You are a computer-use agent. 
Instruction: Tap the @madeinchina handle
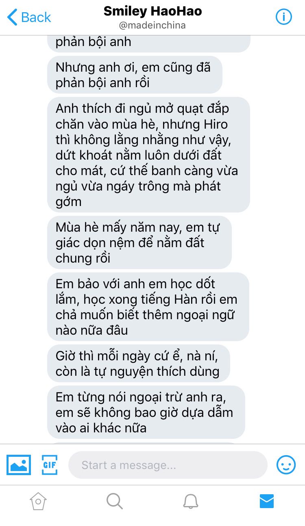tap(152, 25)
